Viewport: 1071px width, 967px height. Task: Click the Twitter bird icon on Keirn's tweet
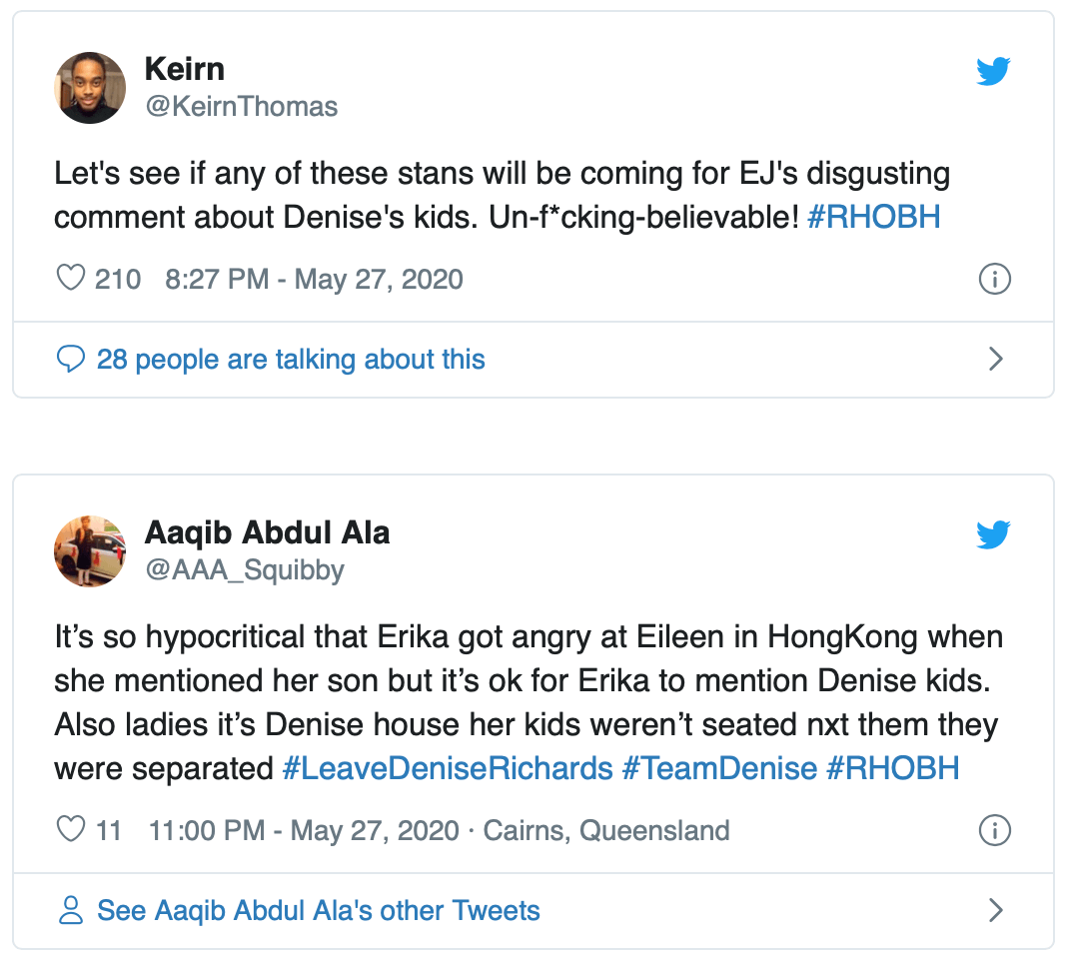(x=993, y=70)
